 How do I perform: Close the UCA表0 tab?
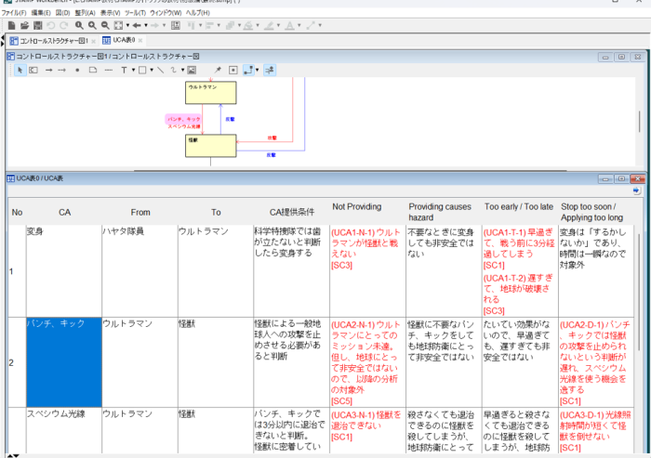(140, 40)
